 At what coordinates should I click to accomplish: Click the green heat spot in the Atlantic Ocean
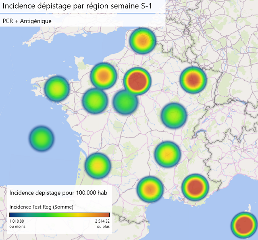(x=42, y=139)
